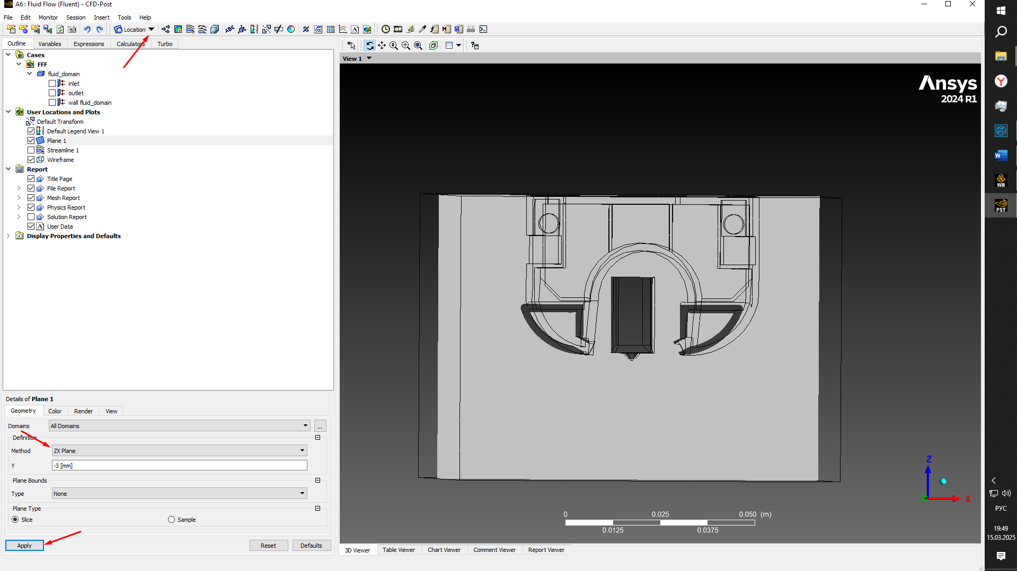Insert a Contour plot
1017x571 pixels.
[178, 29]
